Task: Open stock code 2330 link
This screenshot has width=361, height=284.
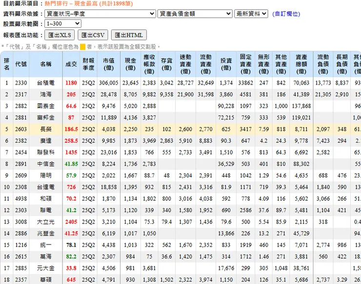Action: [21, 83]
